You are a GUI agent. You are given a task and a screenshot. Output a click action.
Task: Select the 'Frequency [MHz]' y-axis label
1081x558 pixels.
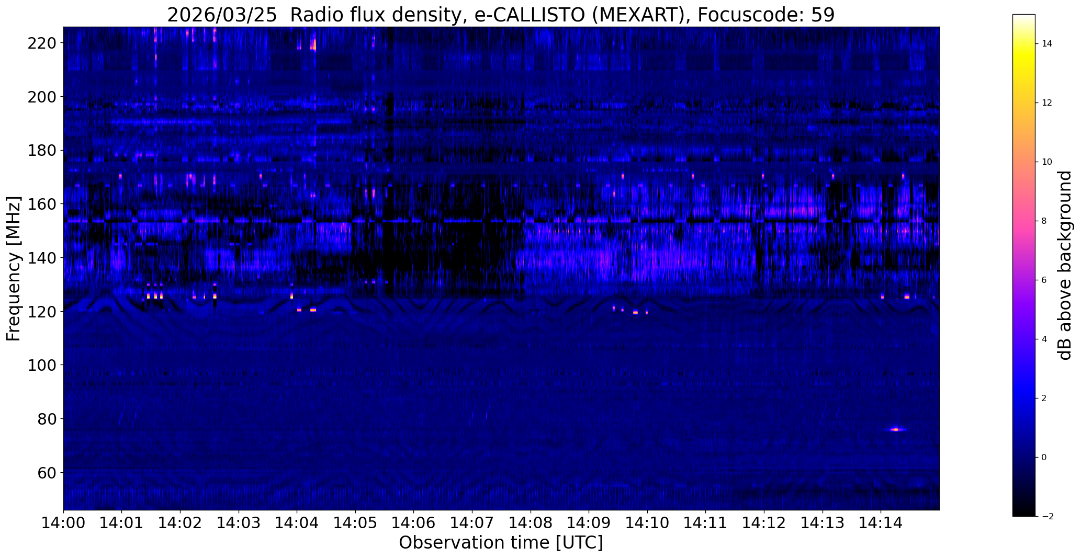(x=14, y=269)
